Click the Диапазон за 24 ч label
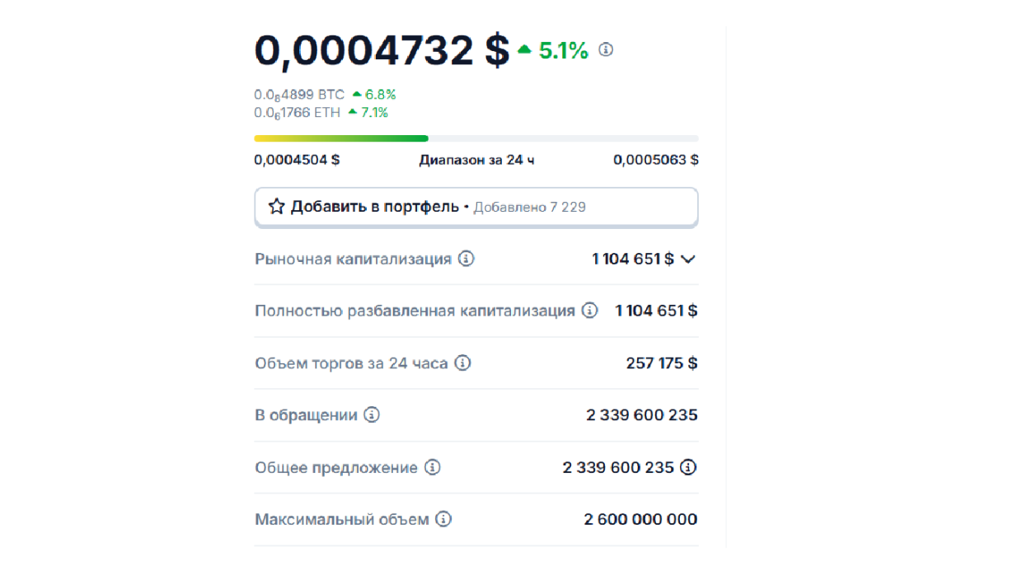 (x=476, y=160)
